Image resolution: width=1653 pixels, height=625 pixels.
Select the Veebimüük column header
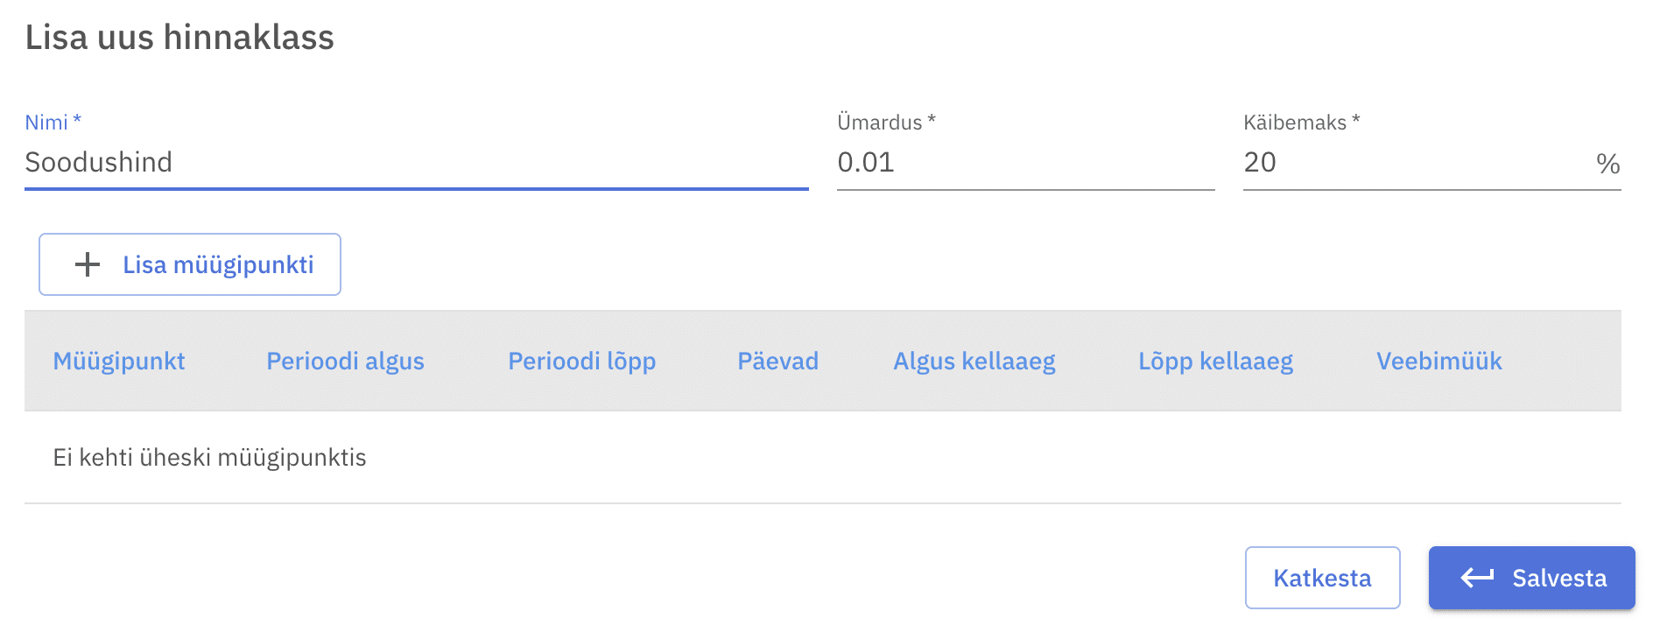1438,361
